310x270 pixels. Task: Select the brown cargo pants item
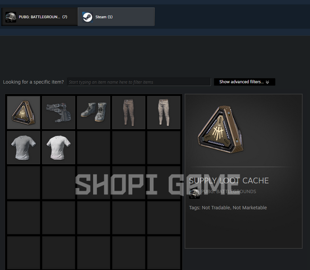click(129, 112)
